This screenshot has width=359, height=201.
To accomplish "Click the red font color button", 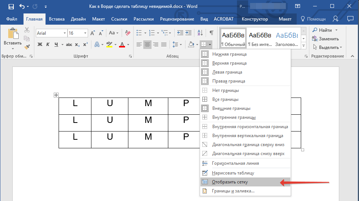I will tap(122, 45).
